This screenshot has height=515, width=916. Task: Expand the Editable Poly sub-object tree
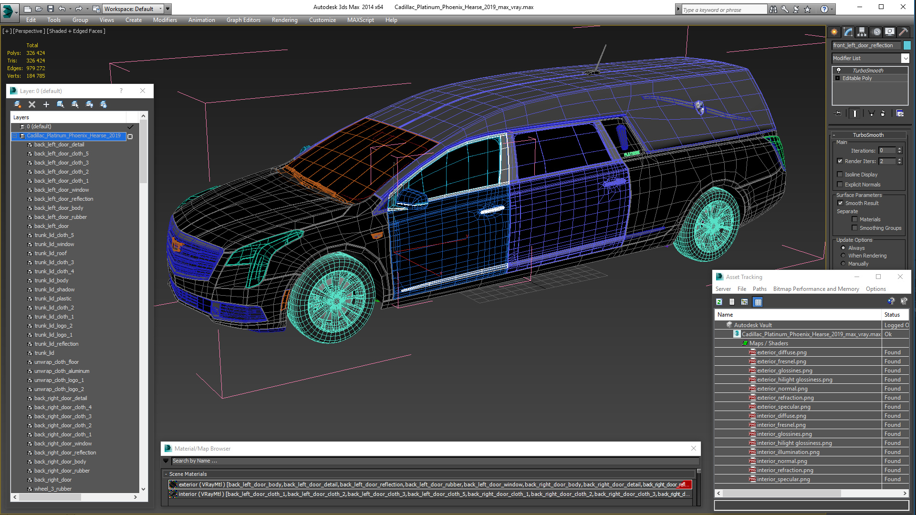(x=837, y=78)
